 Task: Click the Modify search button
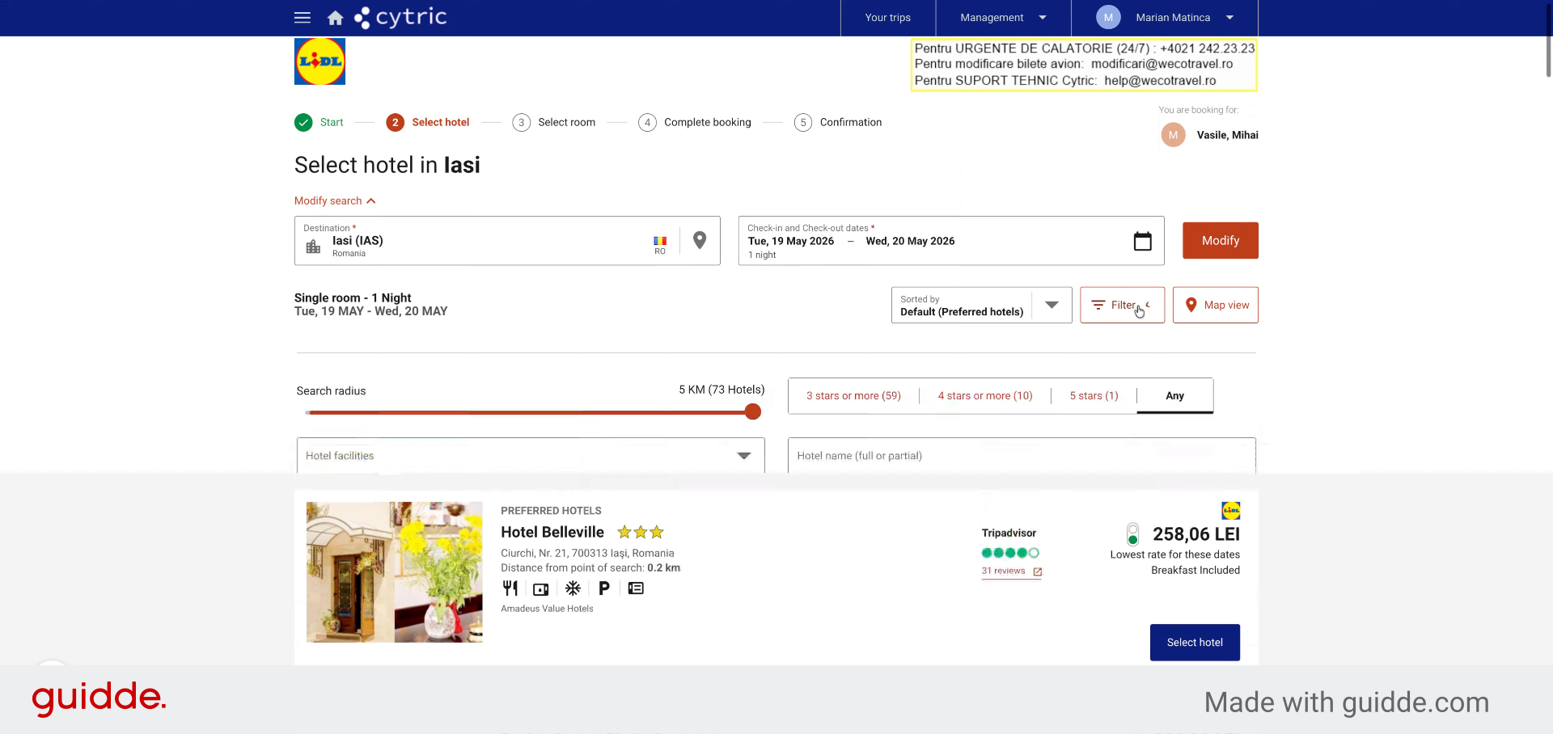tap(1220, 241)
